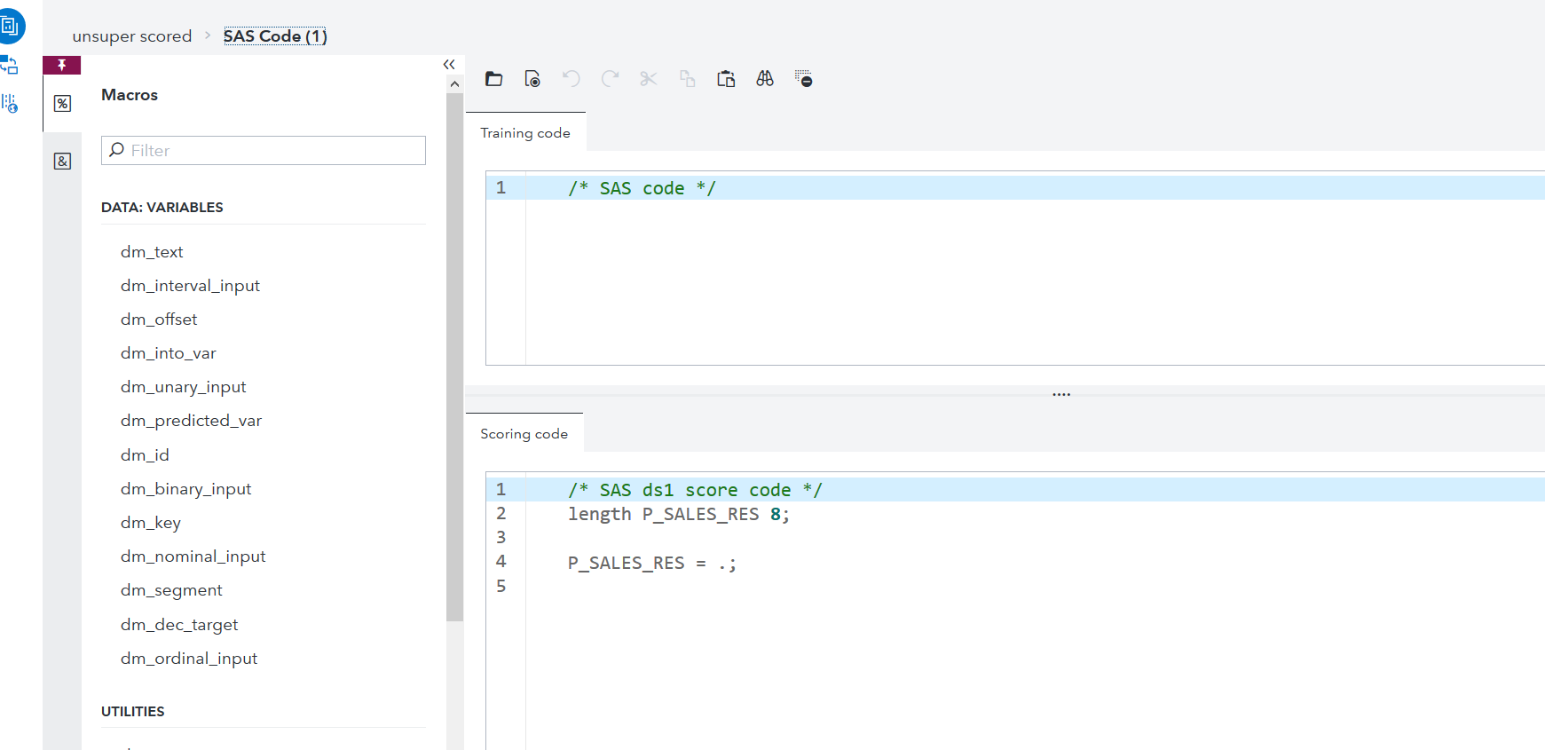Click the 'SAS Code (1)' breadcrumb

[275, 36]
